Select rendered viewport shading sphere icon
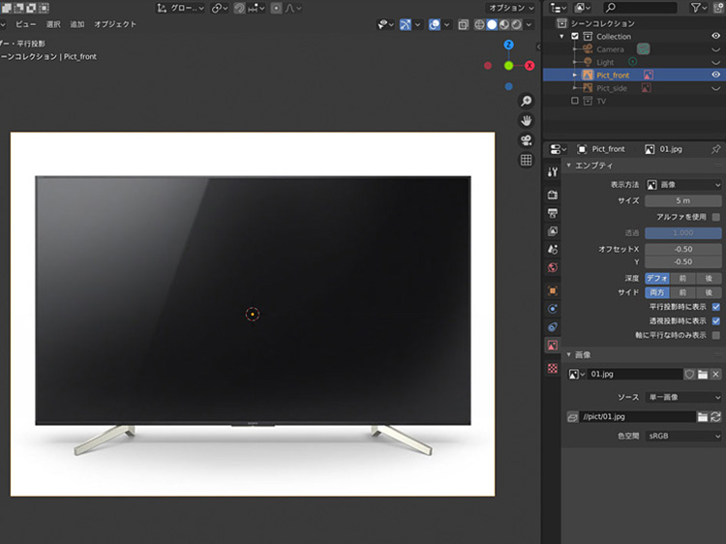Viewport: 726px width, 544px height. click(517, 24)
